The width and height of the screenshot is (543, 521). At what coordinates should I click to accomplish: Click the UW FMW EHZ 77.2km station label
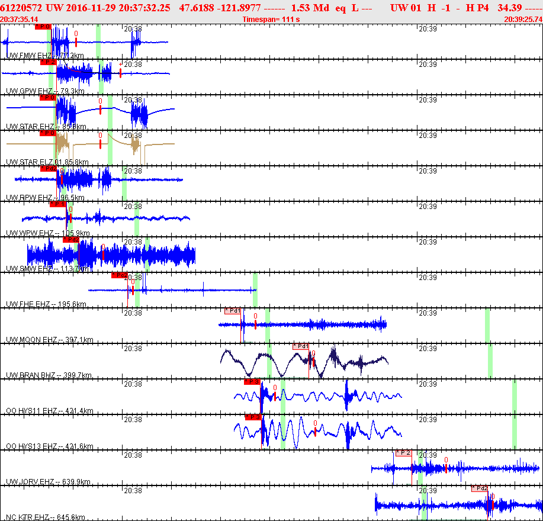click(45, 56)
